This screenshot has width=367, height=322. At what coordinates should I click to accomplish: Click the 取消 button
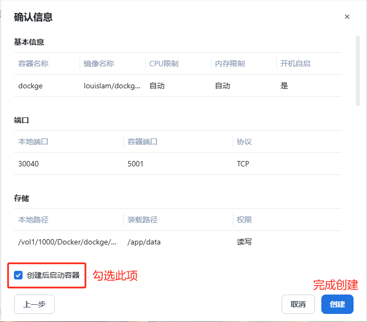(298, 304)
